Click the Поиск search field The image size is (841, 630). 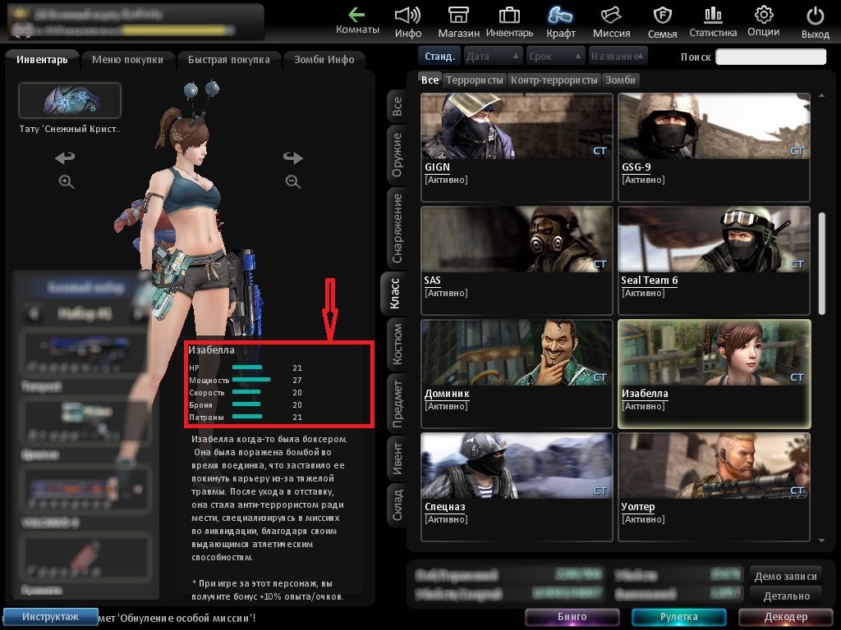tap(770, 57)
